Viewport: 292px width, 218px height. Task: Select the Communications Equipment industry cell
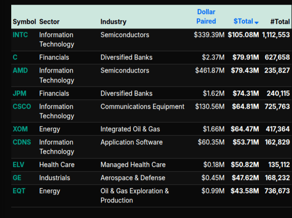[142, 106]
